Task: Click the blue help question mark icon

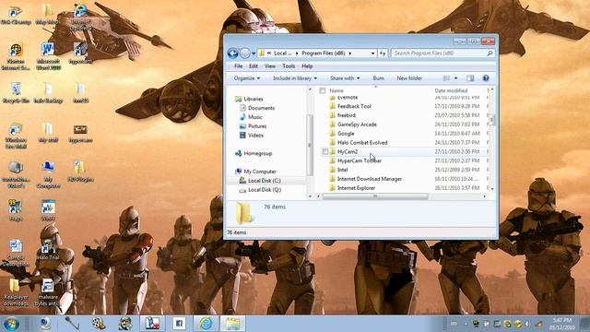Action: click(x=486, y=78)
